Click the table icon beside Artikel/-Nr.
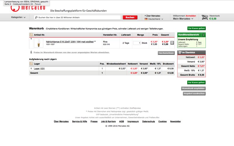 (31, 35)
